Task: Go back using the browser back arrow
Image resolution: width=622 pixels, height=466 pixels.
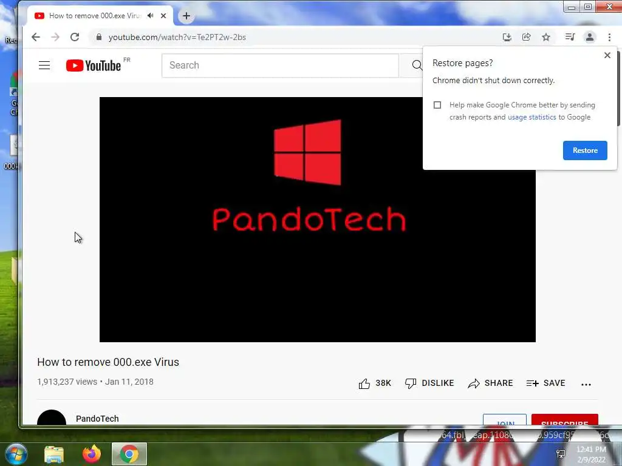Action: click(x=36, y=37)
